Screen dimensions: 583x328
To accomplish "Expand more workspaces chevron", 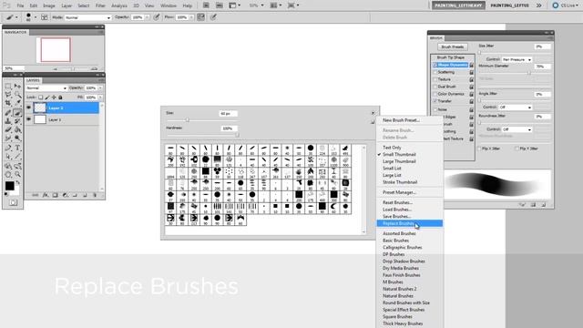I will coord(538,5).
